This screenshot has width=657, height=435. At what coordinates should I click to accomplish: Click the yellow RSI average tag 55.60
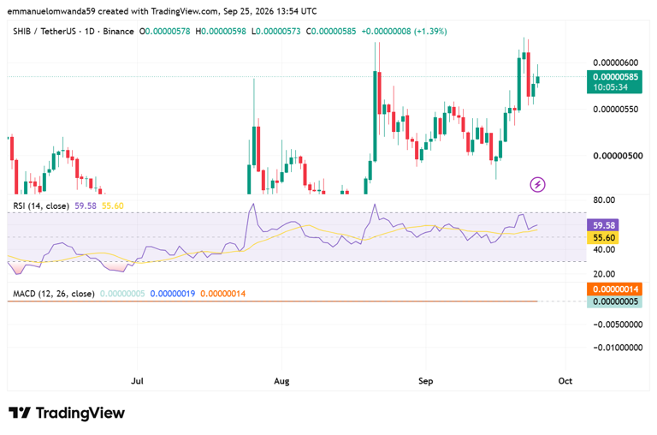[602, 238]
